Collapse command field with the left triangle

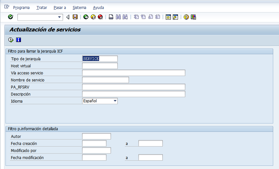68,17
